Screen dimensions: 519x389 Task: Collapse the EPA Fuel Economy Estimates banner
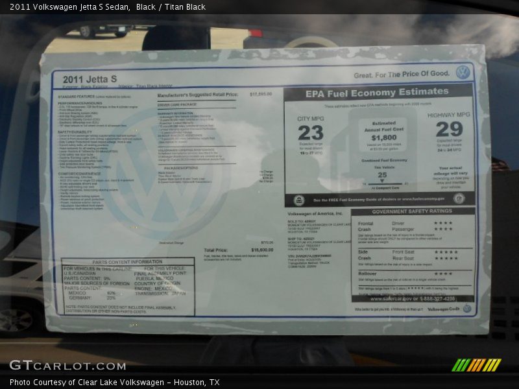pos(376,93)
